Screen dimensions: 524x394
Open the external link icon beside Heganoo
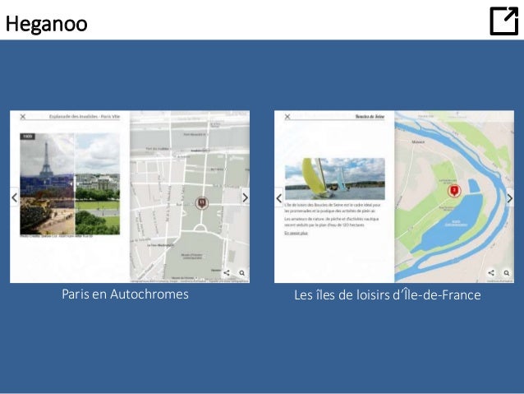(x=504, y=21)
